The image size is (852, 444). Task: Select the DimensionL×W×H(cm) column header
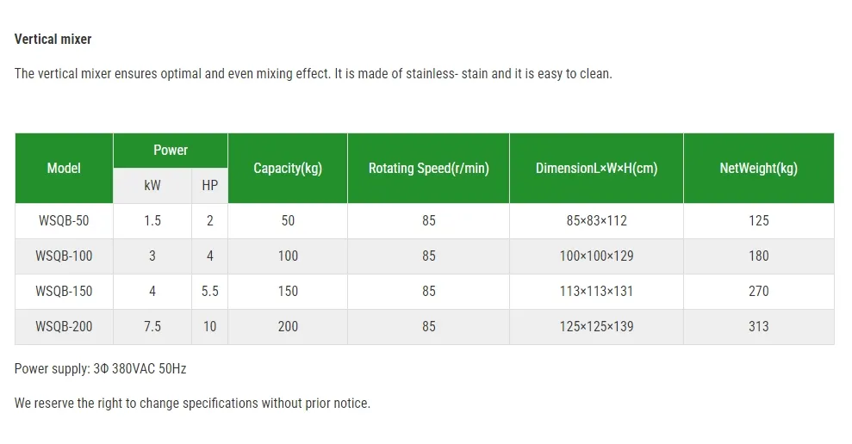tap(596, 169)
